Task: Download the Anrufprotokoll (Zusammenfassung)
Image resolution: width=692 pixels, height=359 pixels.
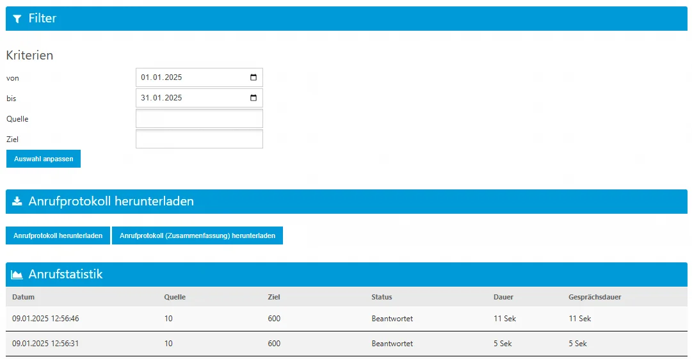Action: click(197, 235)
